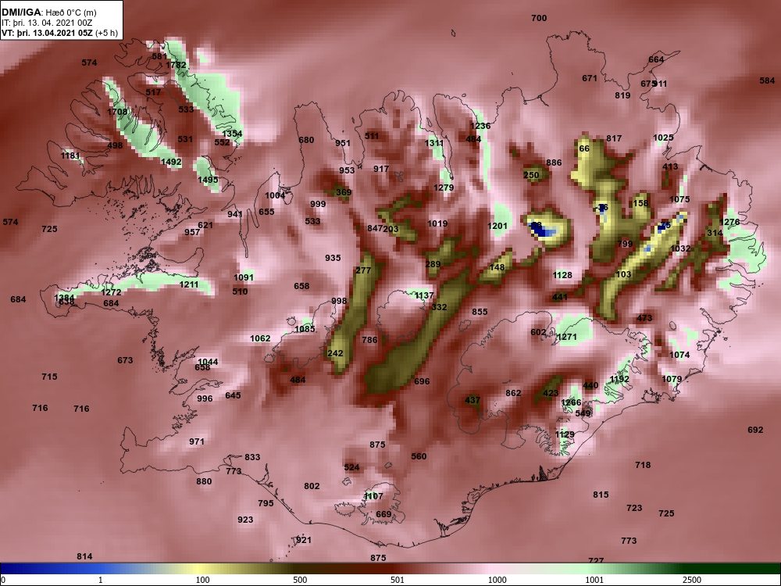Viewport: 781px width, 586px height.
Task: Select the map value 584
Action: click(x=767, y=80)
